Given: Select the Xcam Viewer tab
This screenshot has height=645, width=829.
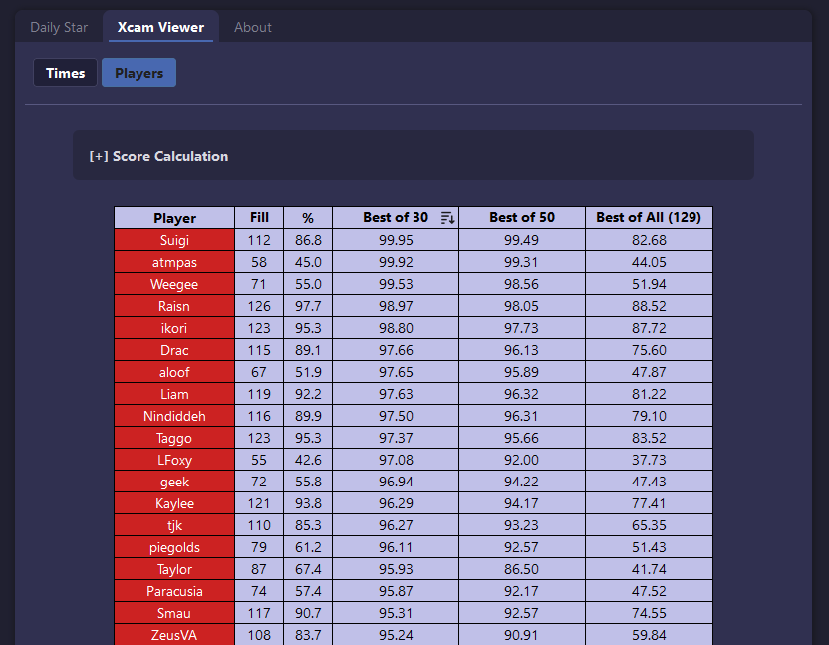Looking at the screenshot, I should tap(160, 27).
